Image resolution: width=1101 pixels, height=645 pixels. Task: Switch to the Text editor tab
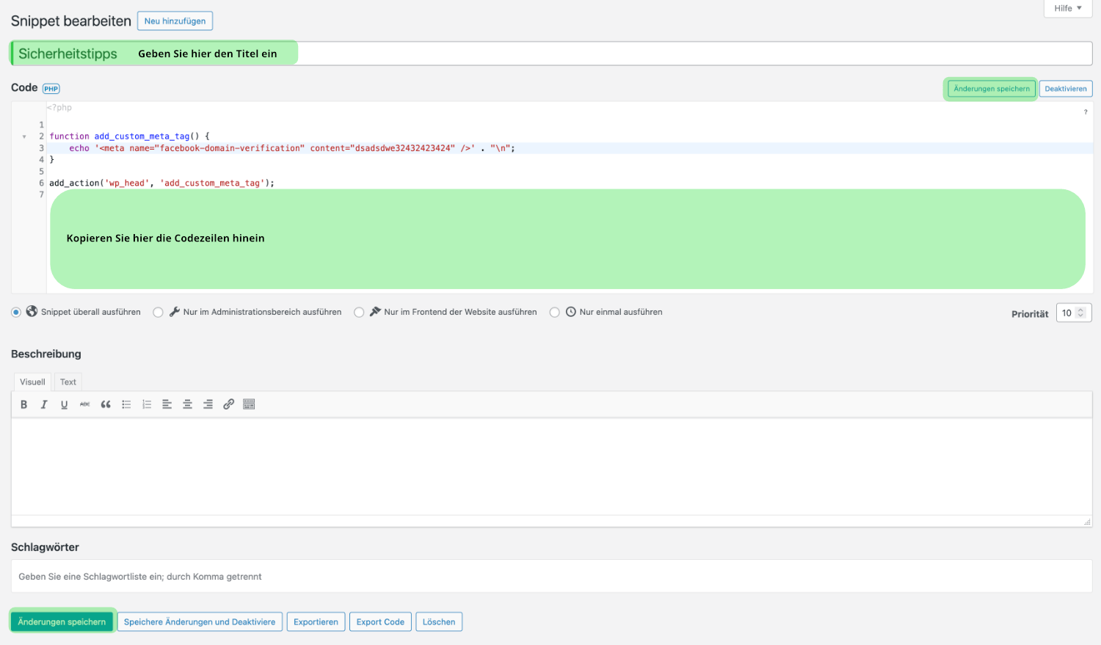click(x=68, y=382)
